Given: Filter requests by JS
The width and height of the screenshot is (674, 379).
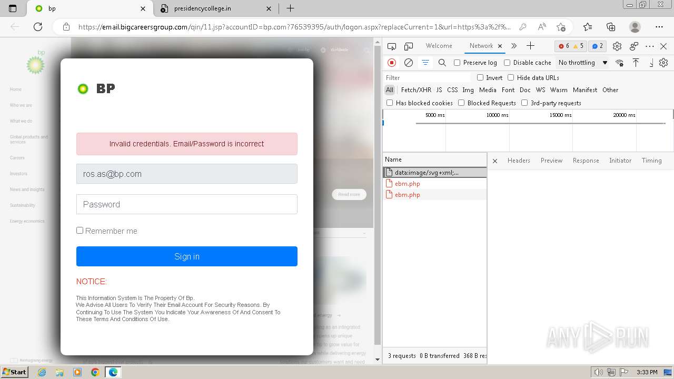Looking at the screenshot, I should tap(439, 90).
